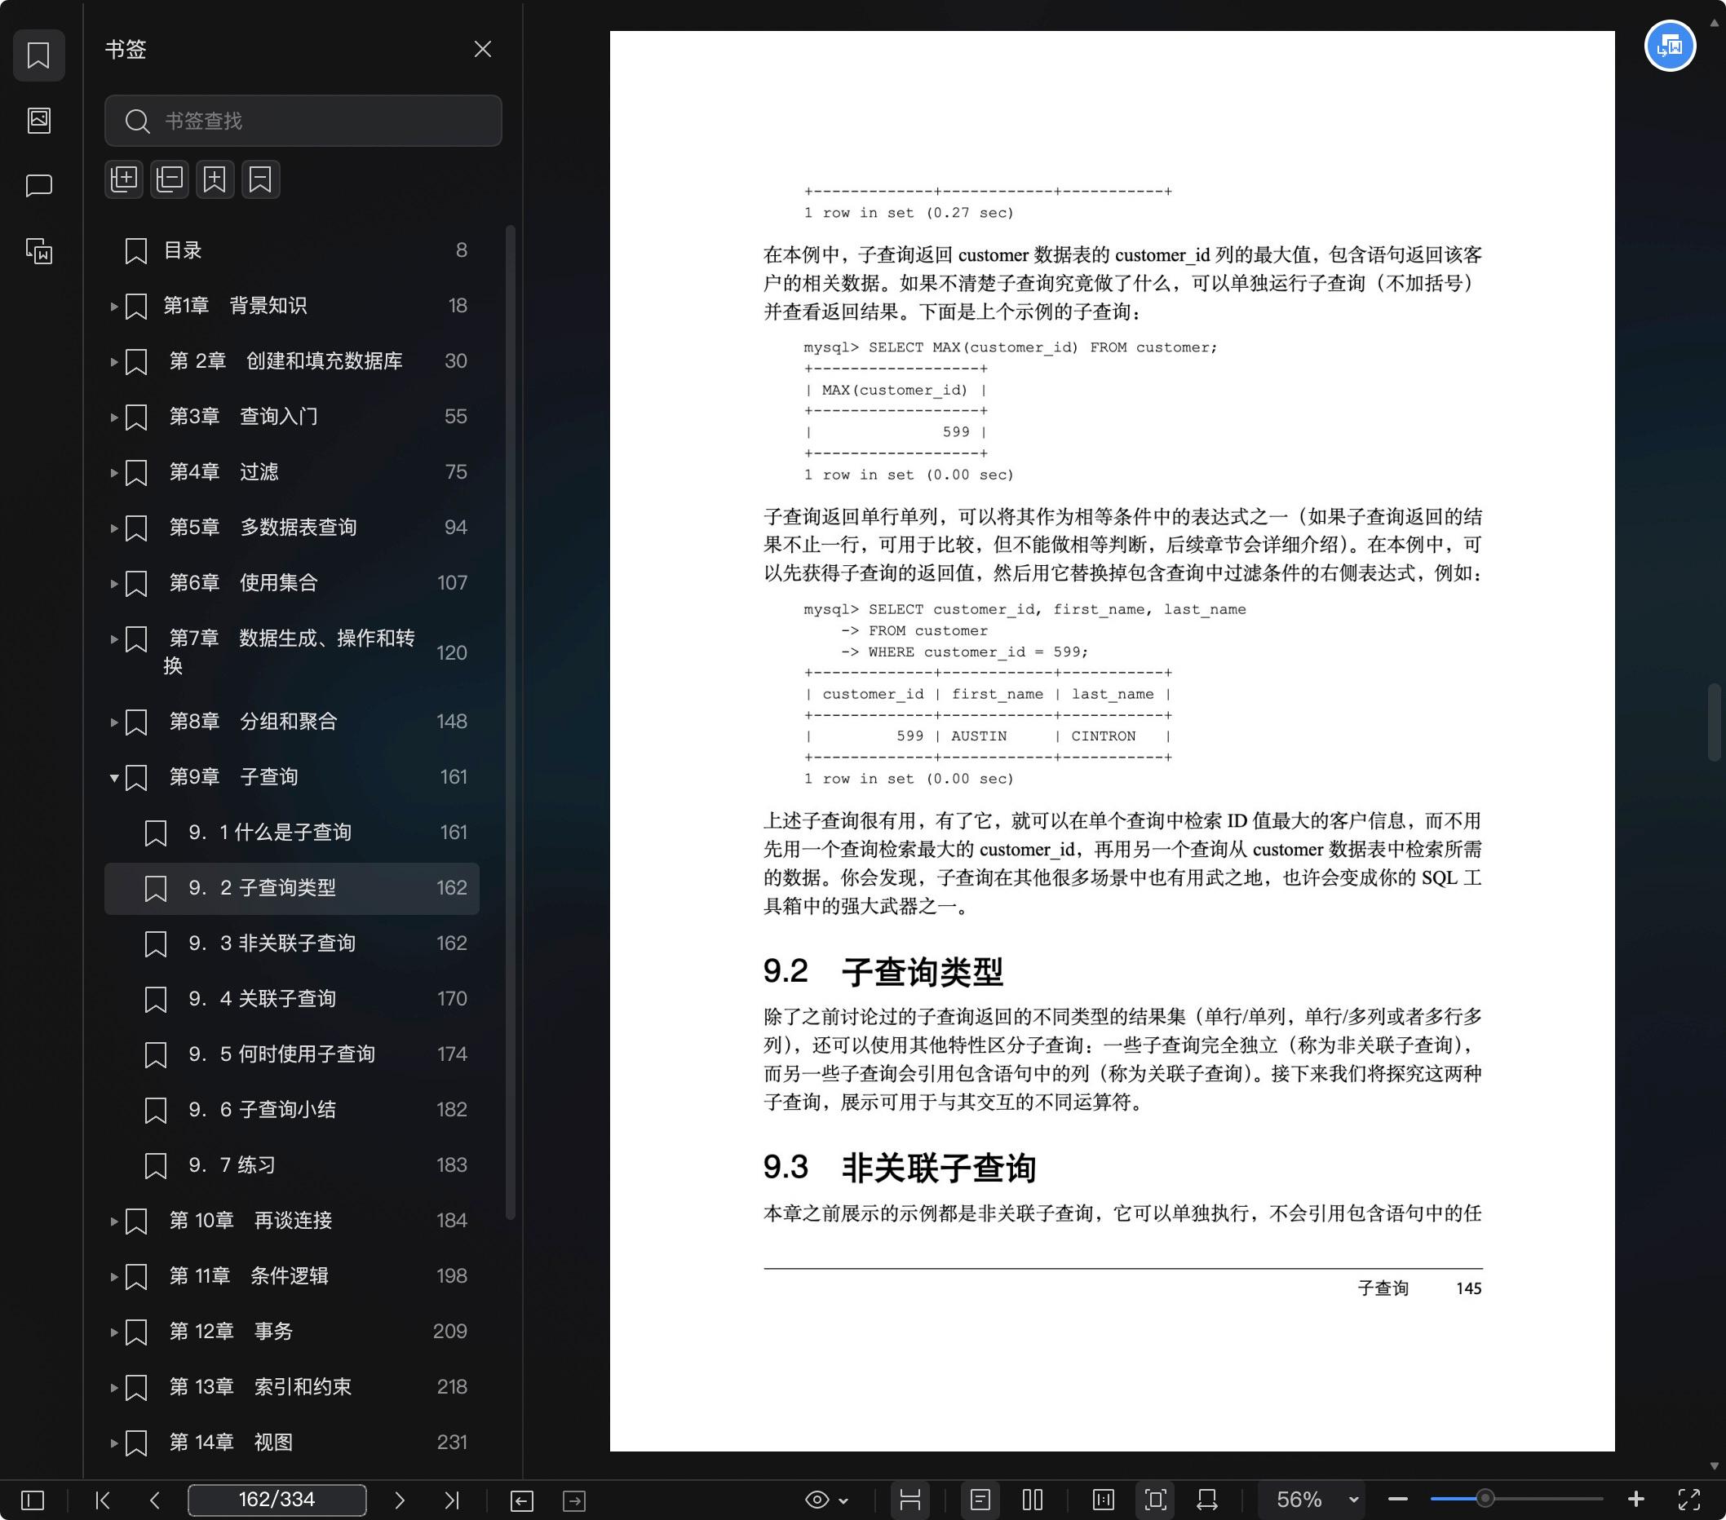1726x1520 pixels.
Task: Click bookmark icon beside 第3章 查询入门
Action: point(136,417)
